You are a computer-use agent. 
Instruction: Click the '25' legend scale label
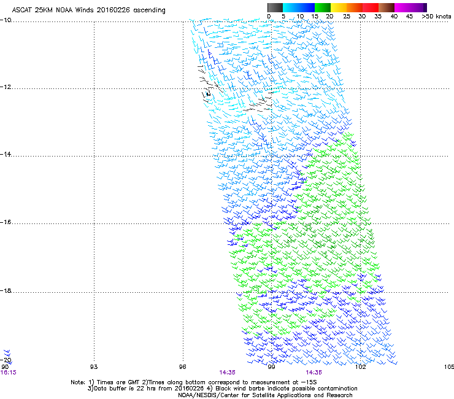(347, 16)
